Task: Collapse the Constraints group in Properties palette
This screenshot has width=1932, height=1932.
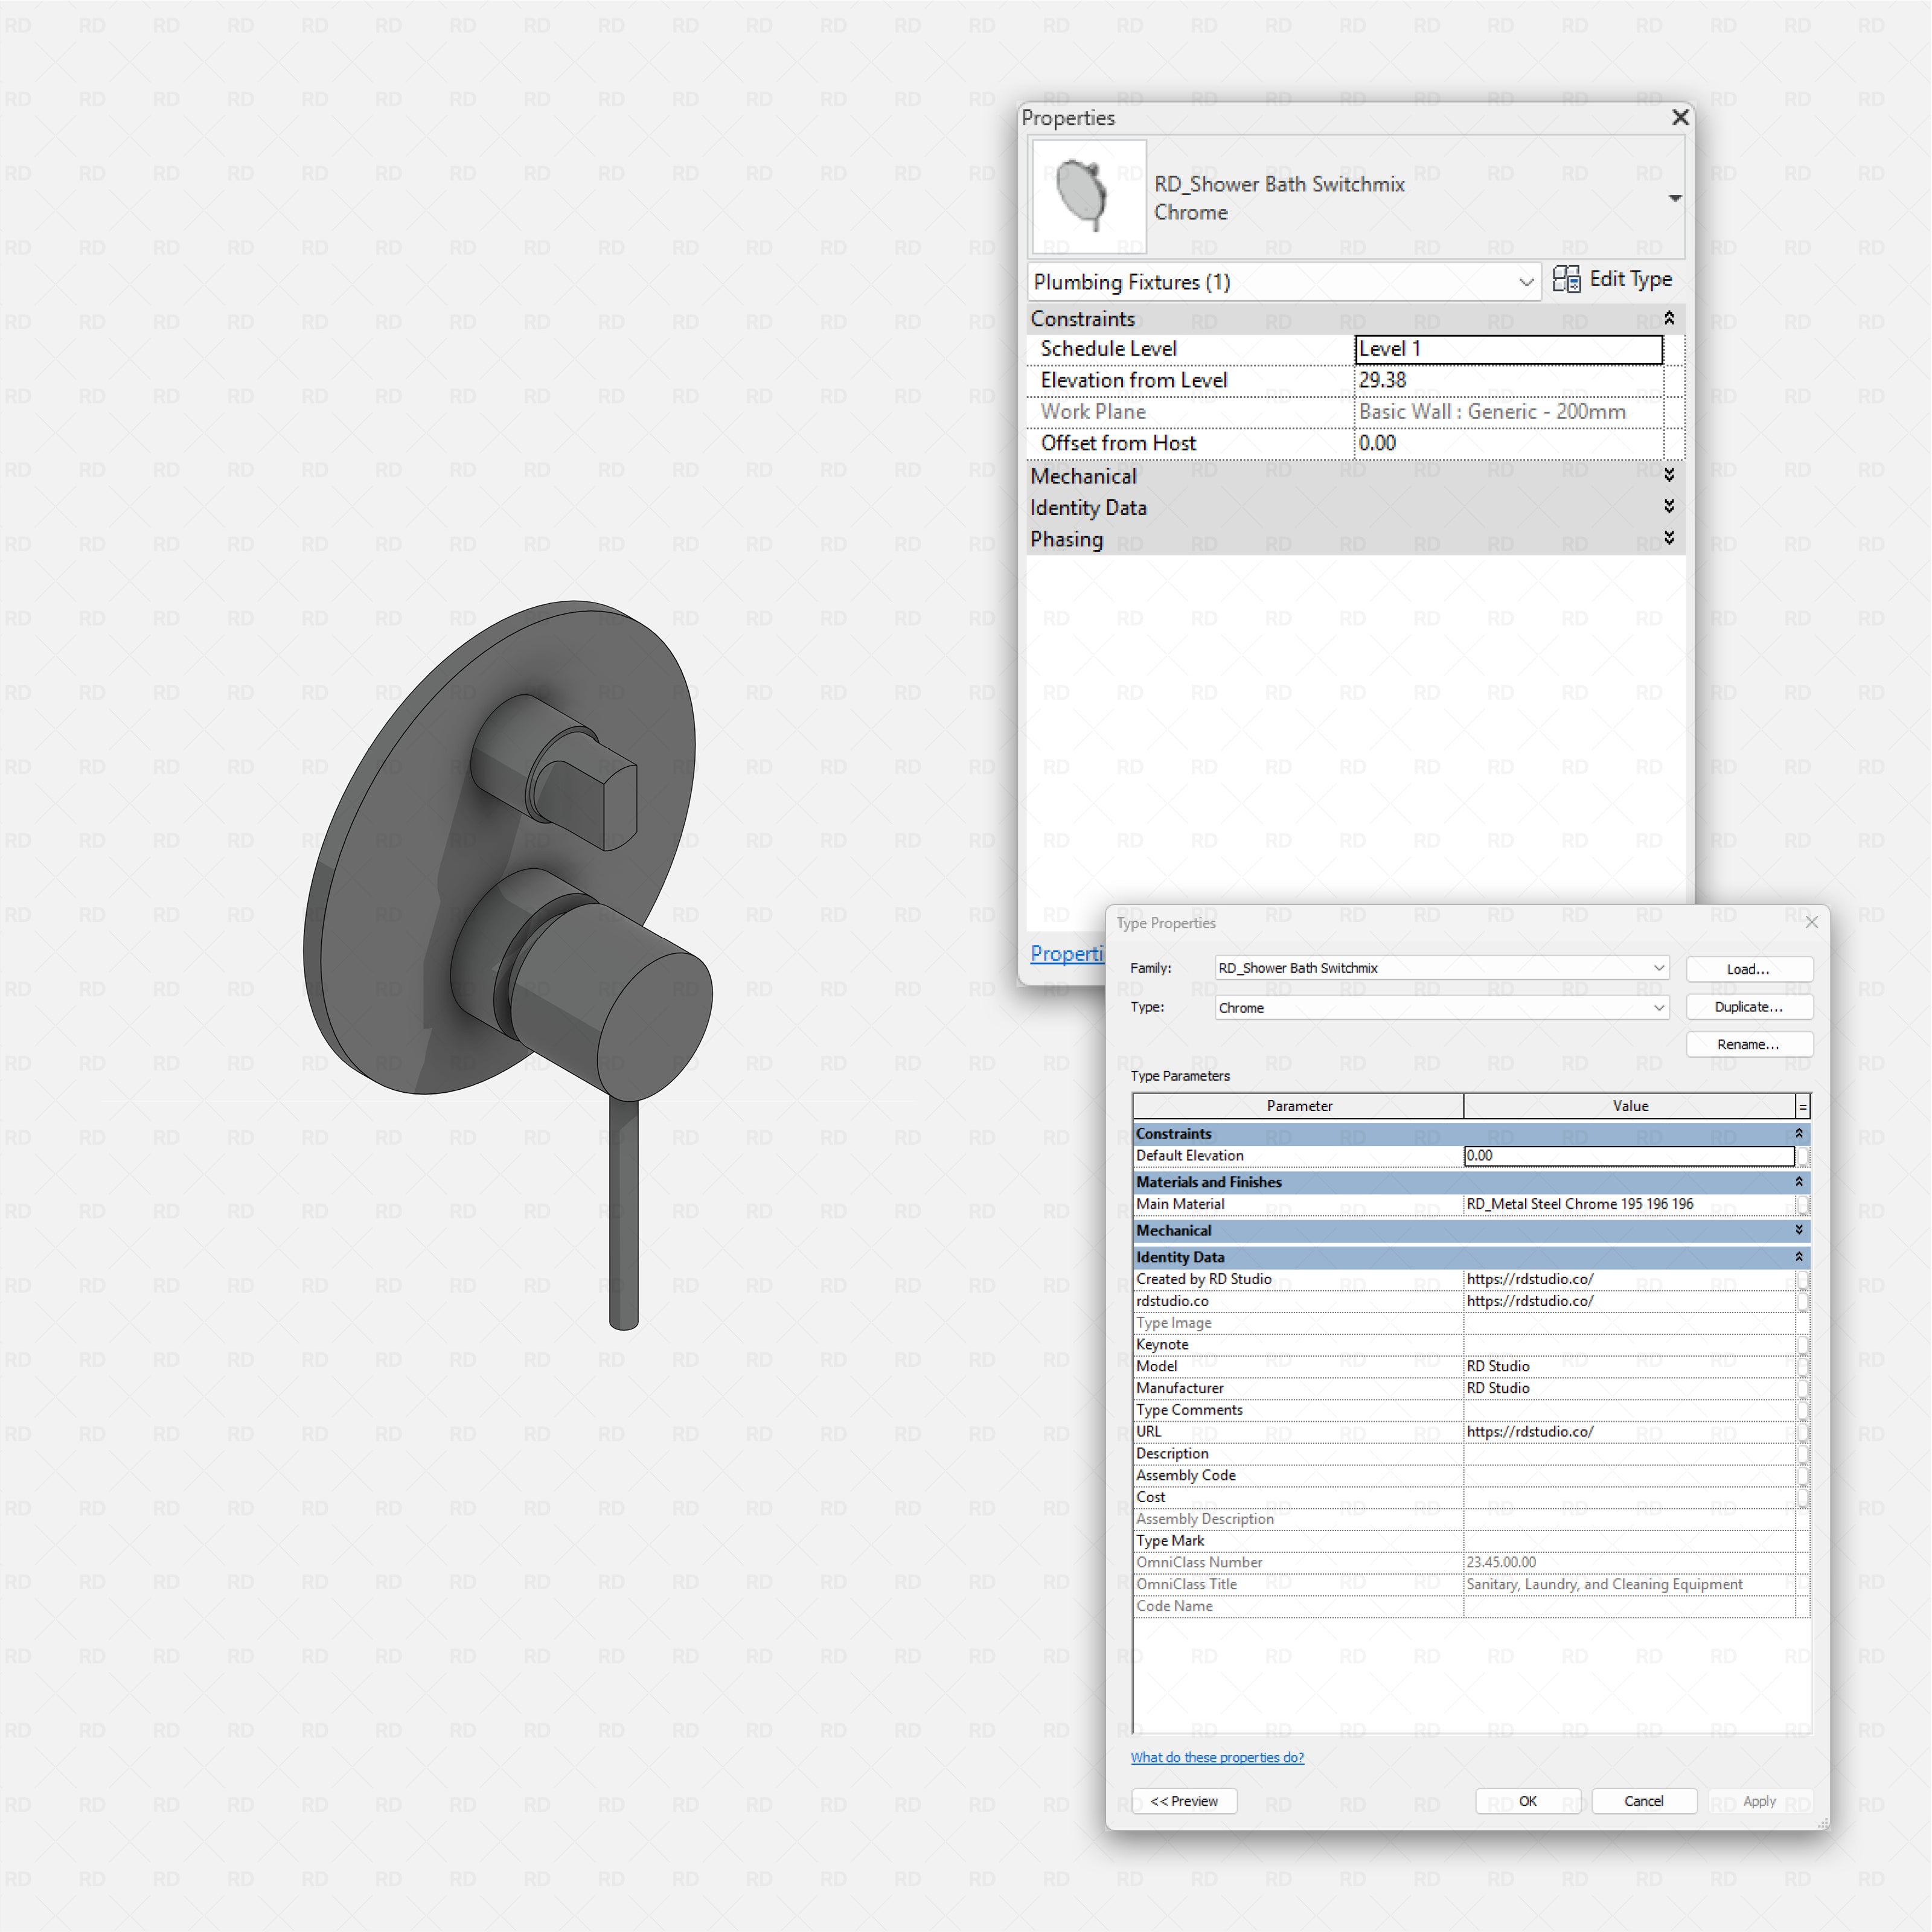Action: click(x=1669, y=318)
